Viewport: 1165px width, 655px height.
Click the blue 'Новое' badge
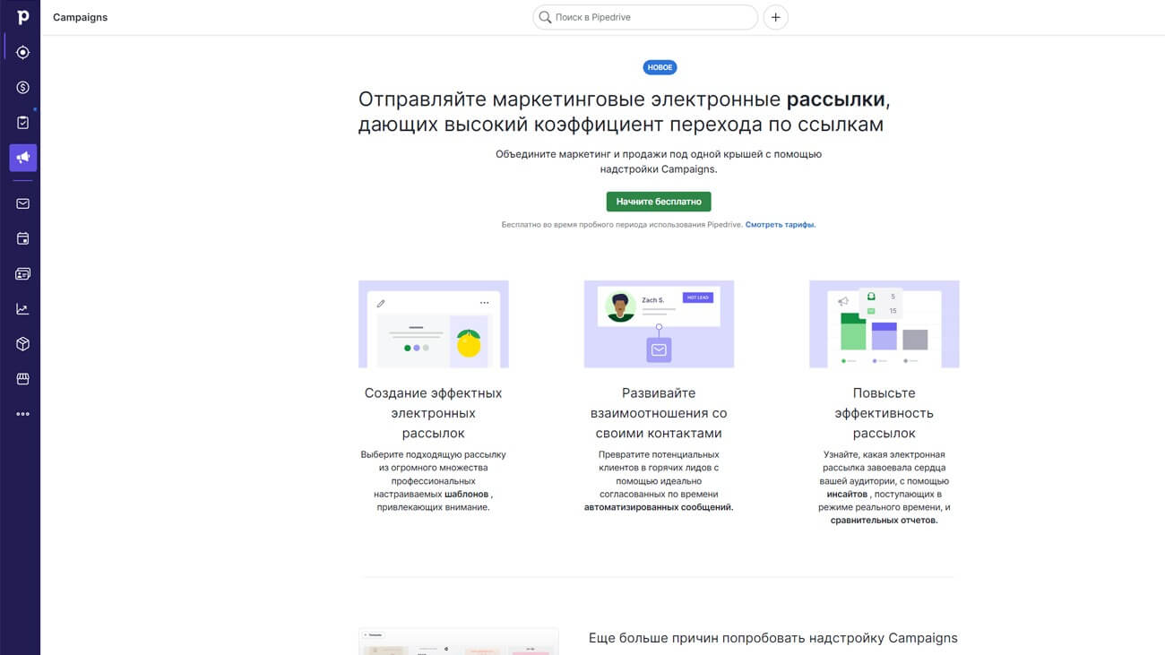pos(660,67)
